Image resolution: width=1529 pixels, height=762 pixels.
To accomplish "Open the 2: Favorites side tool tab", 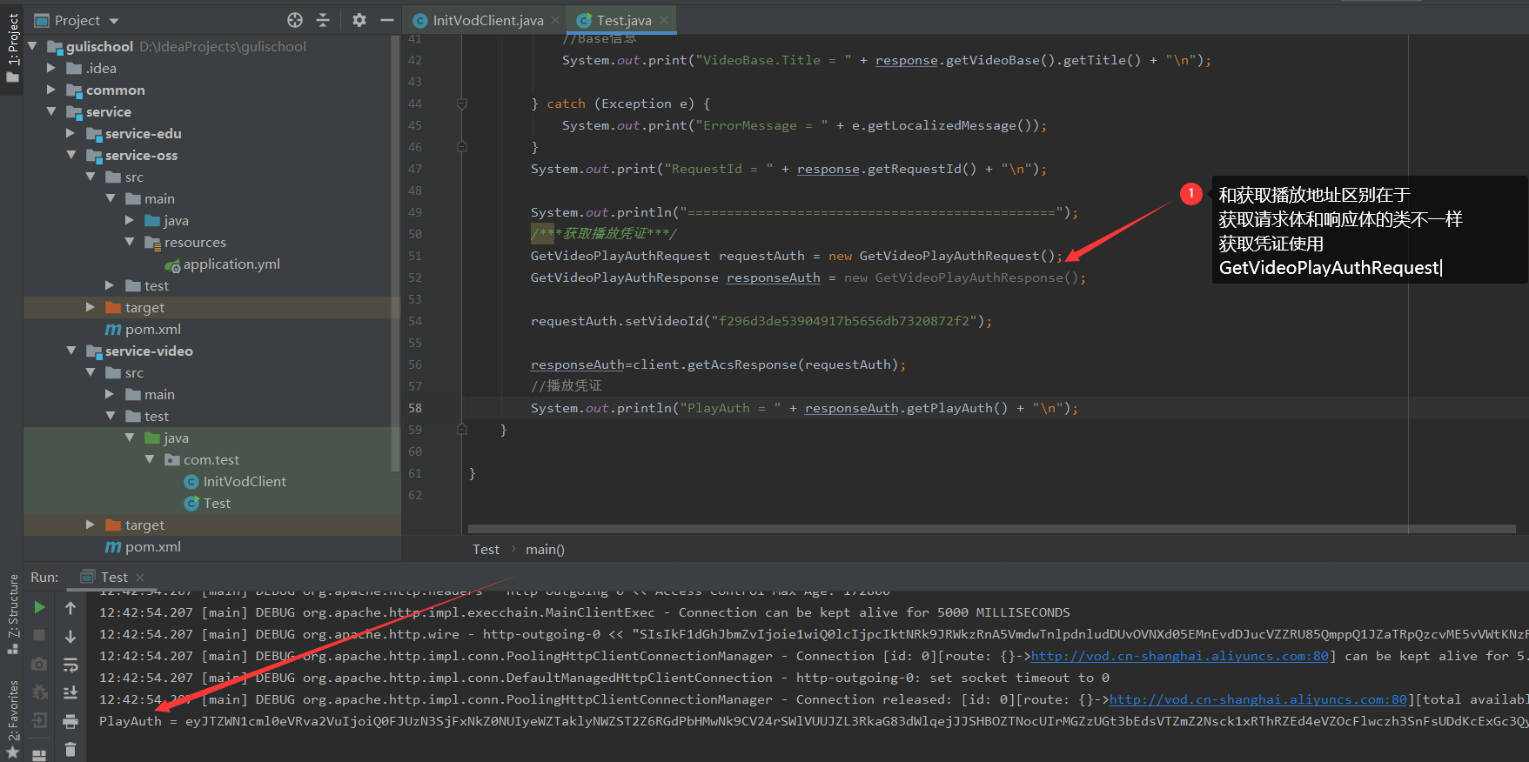I will pyautogui.click(x=12, y=719).
